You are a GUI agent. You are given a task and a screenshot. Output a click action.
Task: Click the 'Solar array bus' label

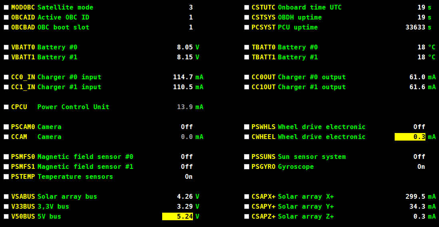67,197
